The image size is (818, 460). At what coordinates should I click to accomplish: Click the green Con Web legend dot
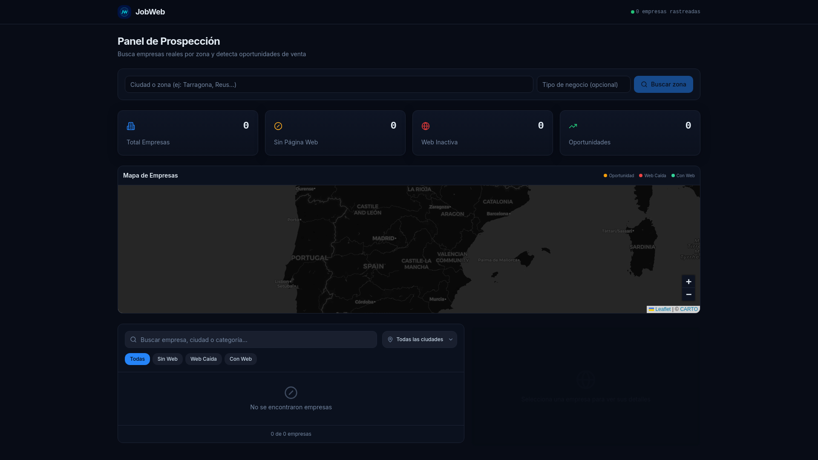673,175
